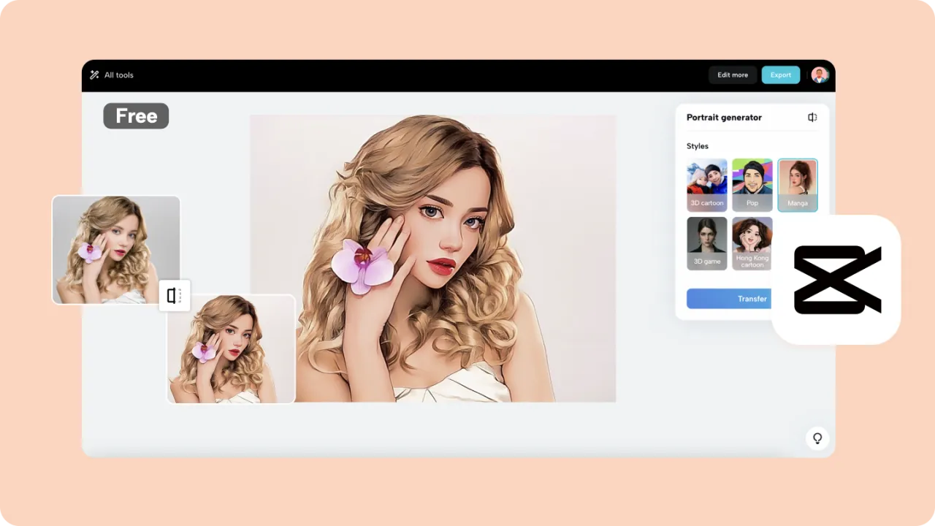Open the All tools menu via magic wand icon
The height and width of the screenshot is (526, 935).
click(x=94, y=75)
